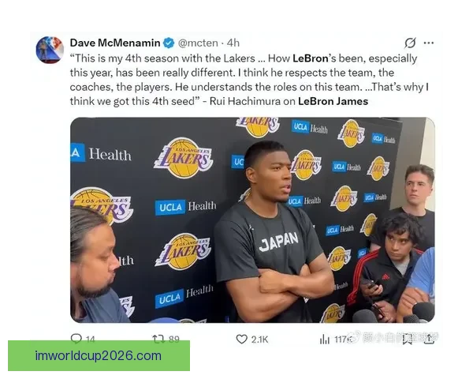Click the blue verified checkmark badge
Viewport: 473px width, 379px height.
(169, 43)
